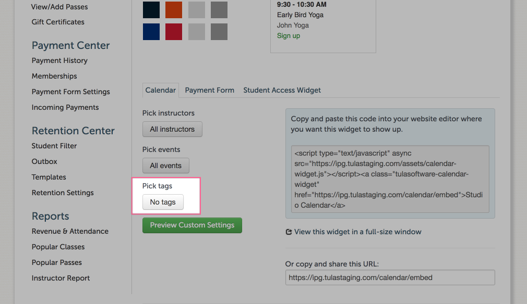Select the black color swatch
The width and height of the screenshot is (527, 304).
pos(151,10)
